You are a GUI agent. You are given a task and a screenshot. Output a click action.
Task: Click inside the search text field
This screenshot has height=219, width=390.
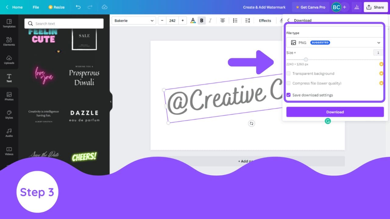tap(64, 23)
